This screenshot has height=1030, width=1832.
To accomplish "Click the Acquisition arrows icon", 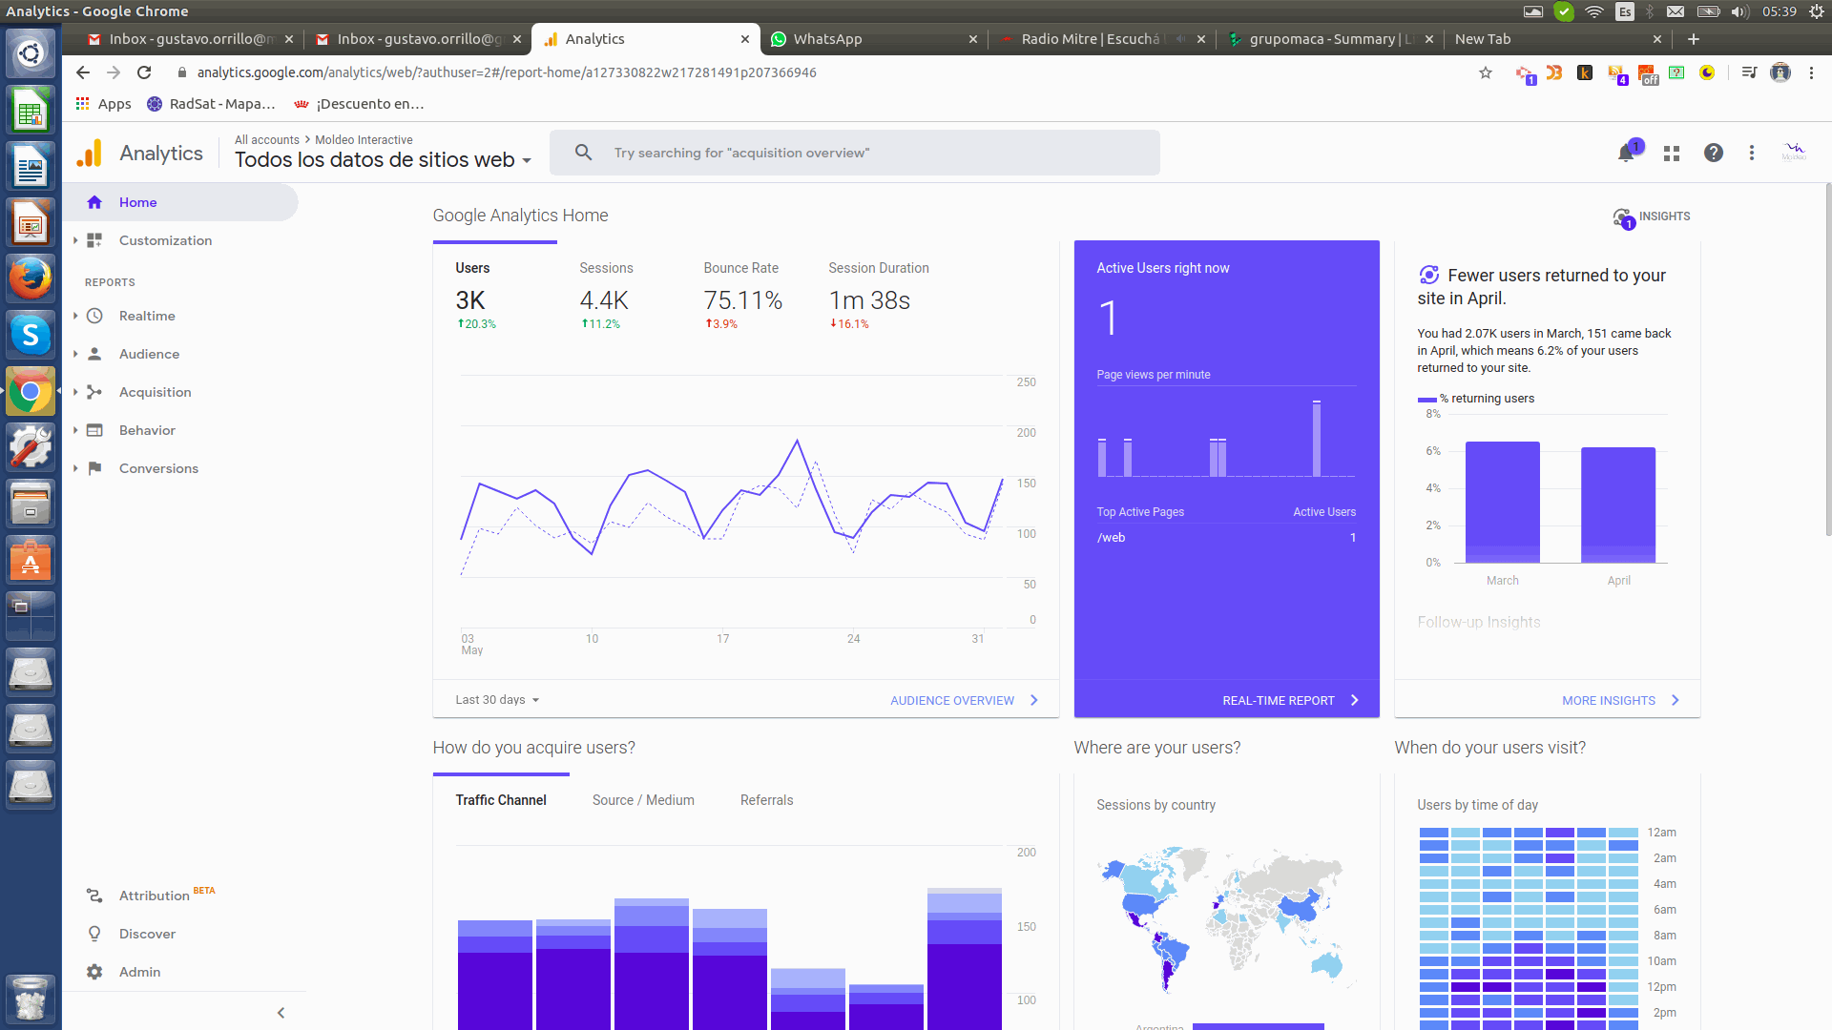I will pos(94,392).
